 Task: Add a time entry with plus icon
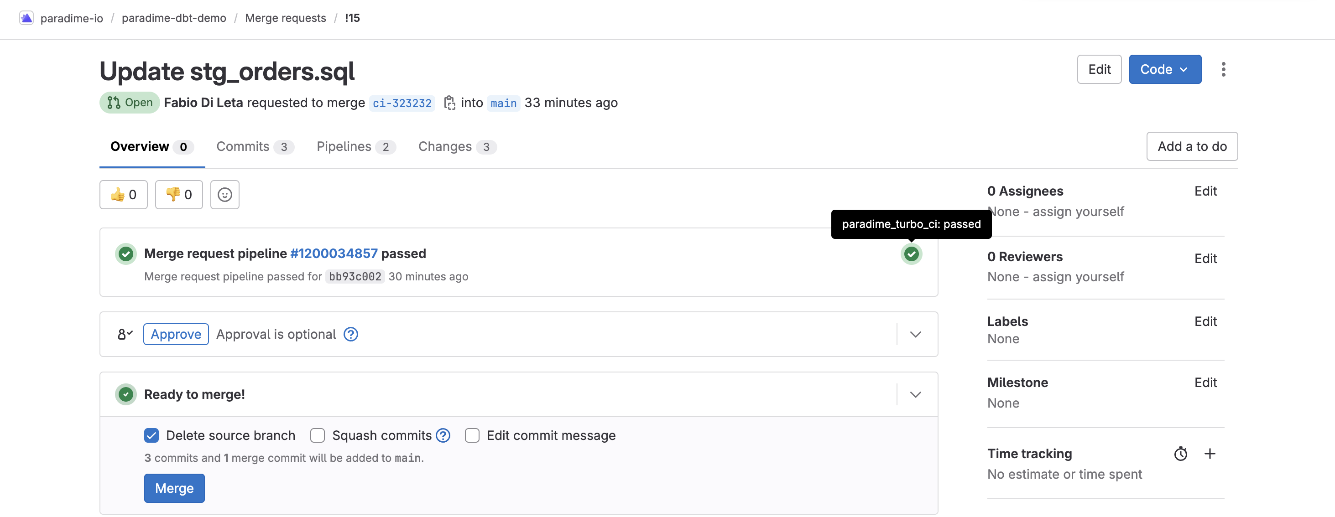pyautogui.click(x=1210, y=454)
